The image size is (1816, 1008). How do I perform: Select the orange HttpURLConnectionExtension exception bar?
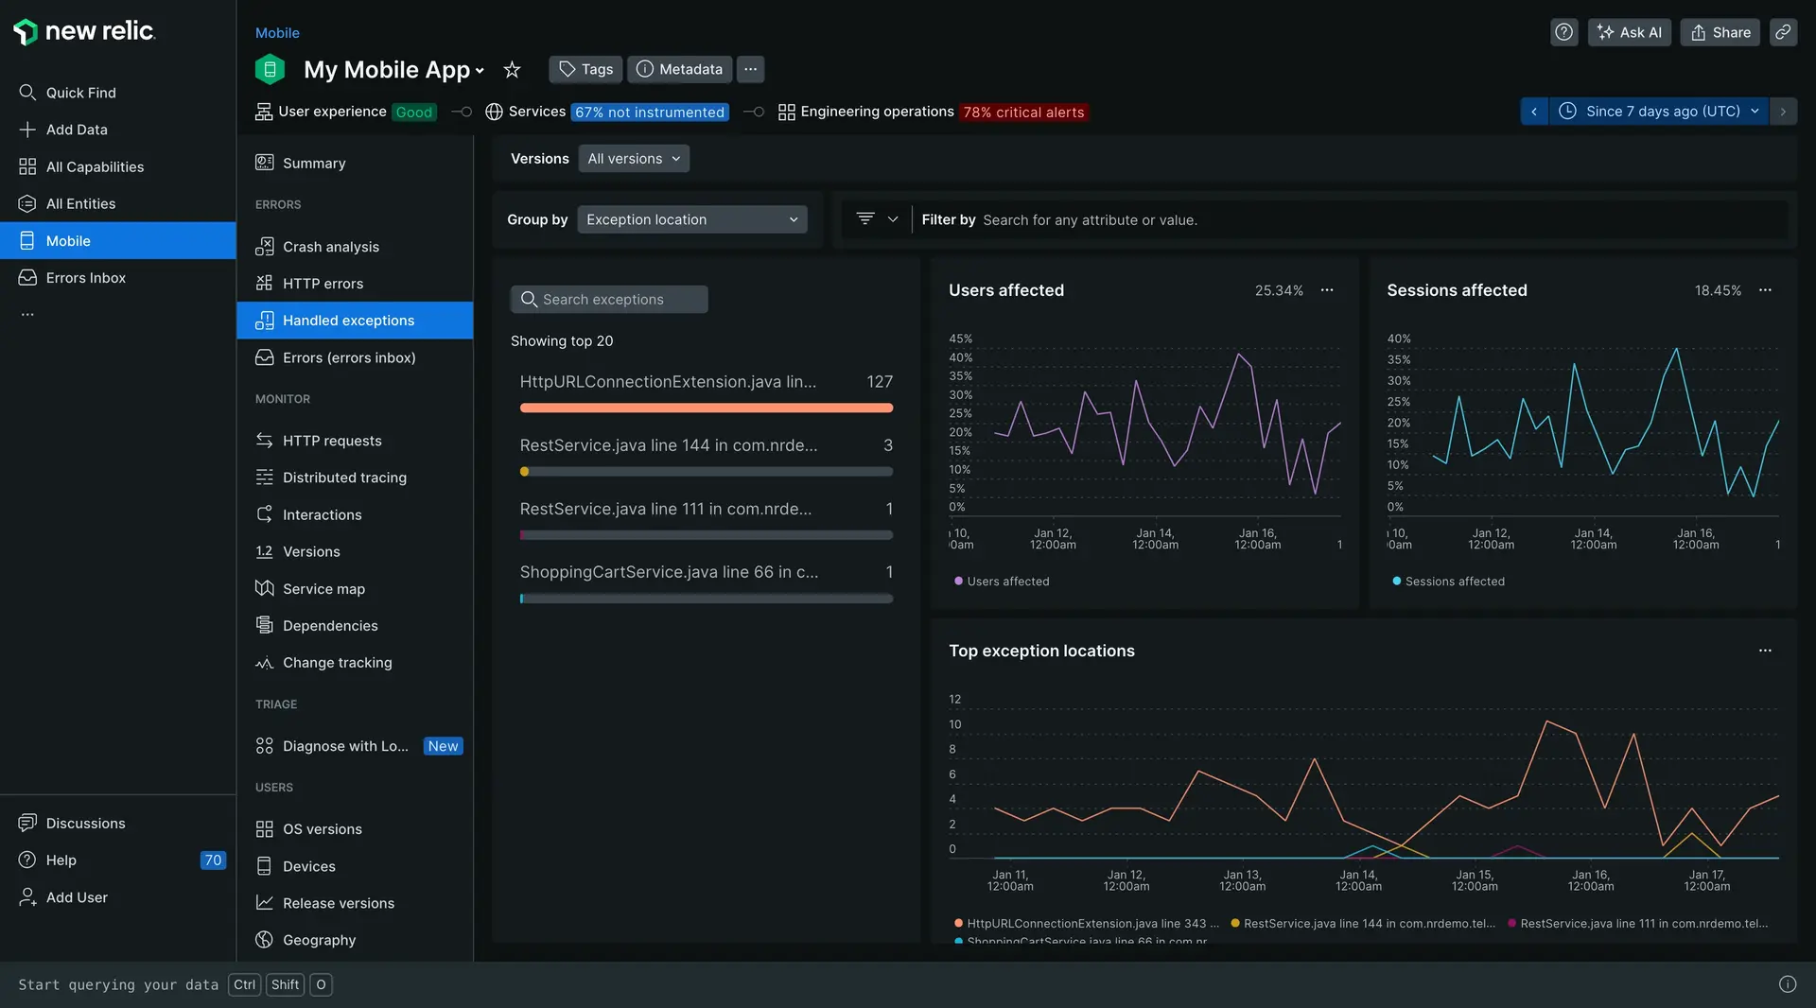pyautogui.click(x=706, y=408)
